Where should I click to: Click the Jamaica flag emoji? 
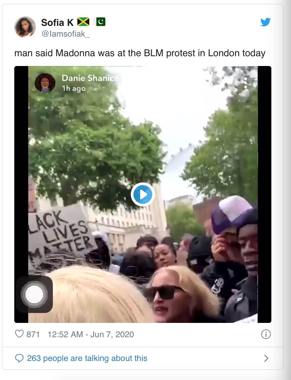(x=83, y=22)
